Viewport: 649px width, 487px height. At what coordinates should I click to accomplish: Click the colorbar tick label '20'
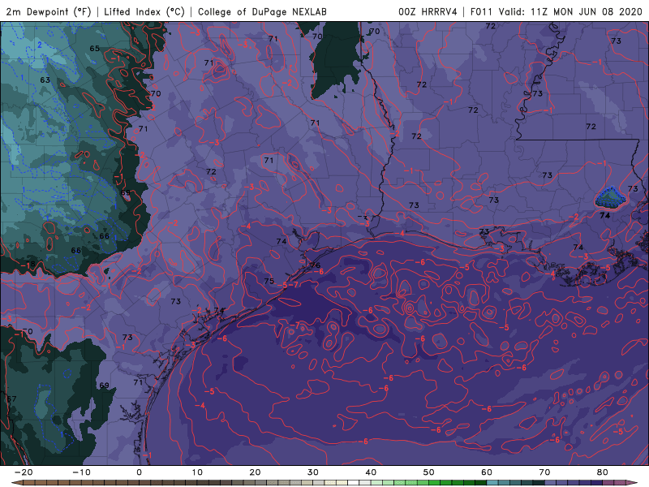pyautogui.click(x=255, y=472)
